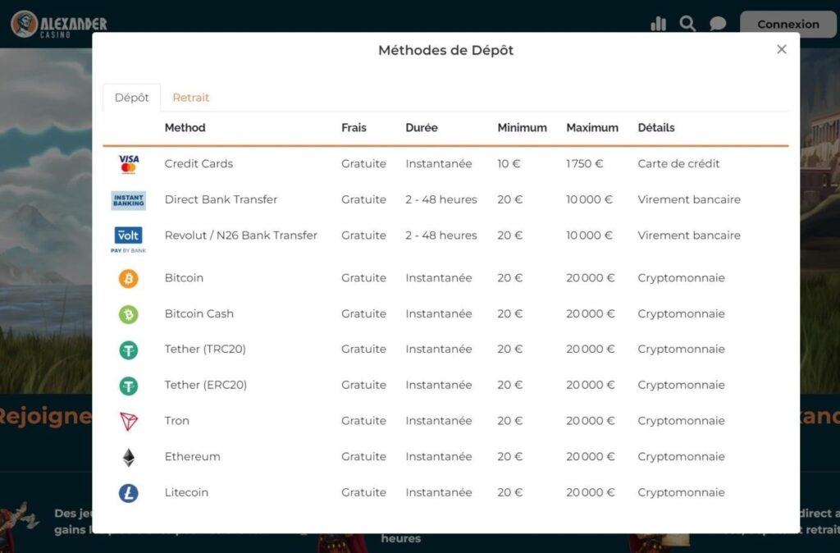Click Litecoin row's 20 000 € maximum
The image size is (840, 553).
[x=591, y=492]
